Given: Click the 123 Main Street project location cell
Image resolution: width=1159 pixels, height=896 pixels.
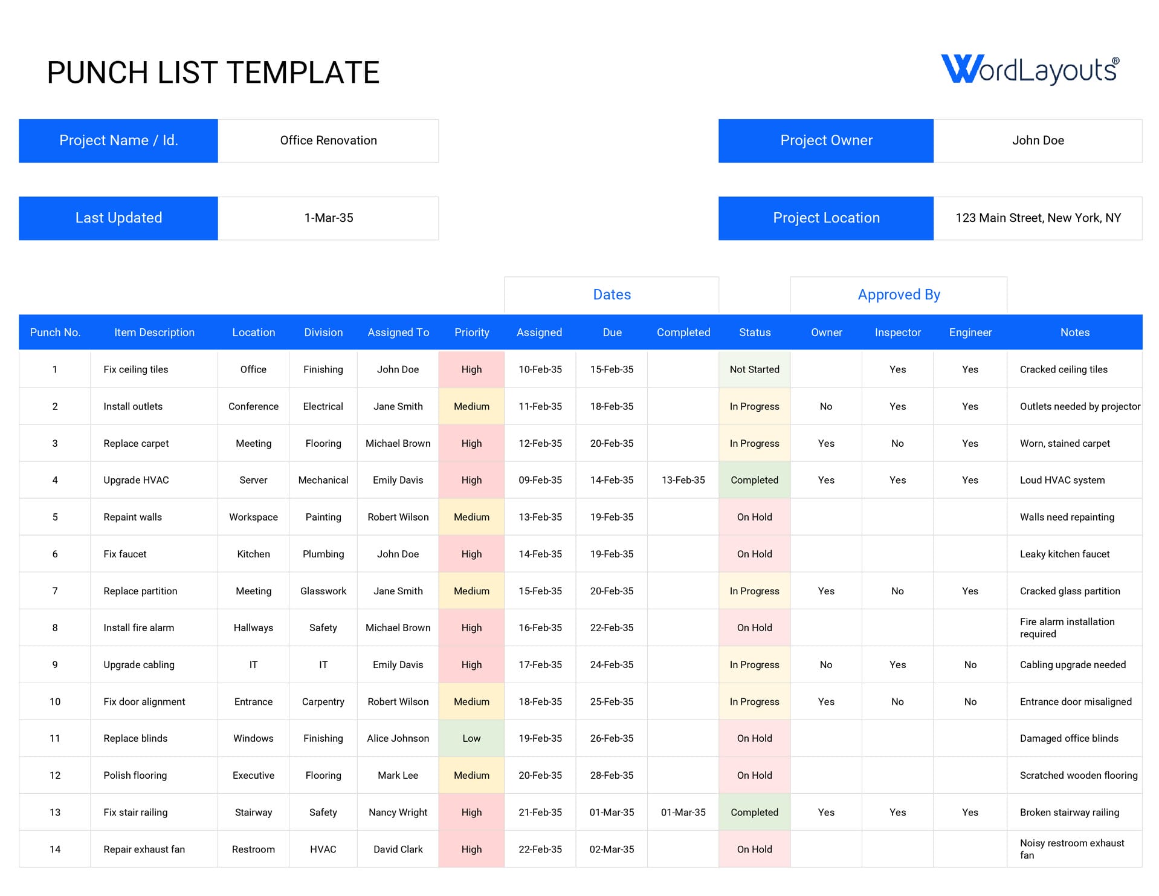Looking at the screenshot, I should [1038, 218].
